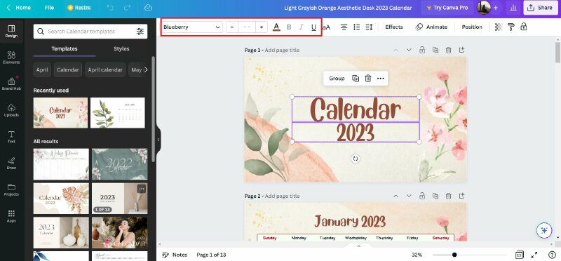Delete Page 1
Viewport: 561px width, 261px height.
[x=448, y=50]
